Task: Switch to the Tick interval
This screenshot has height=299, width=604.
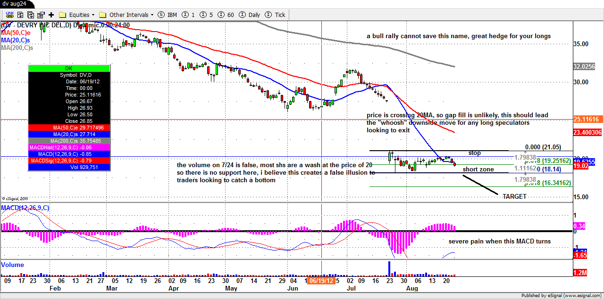Action: coord(276,15)
